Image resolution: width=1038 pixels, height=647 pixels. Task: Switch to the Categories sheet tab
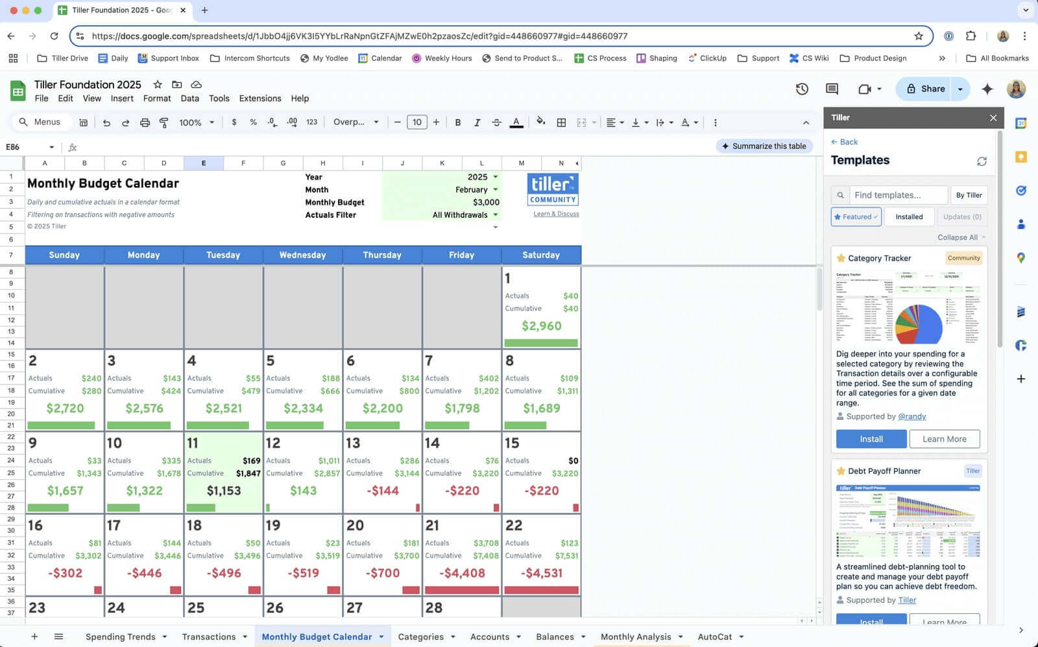coord(421,637)
